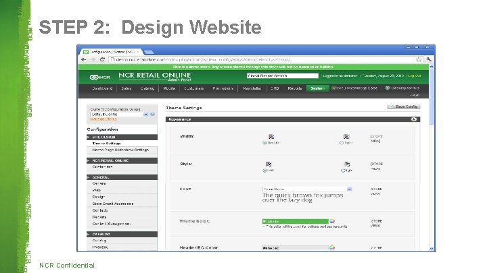The width and height of the screenshot is (487, 273).
Task: Open the Font selection dropdown
Action: (x=307, y=189)
